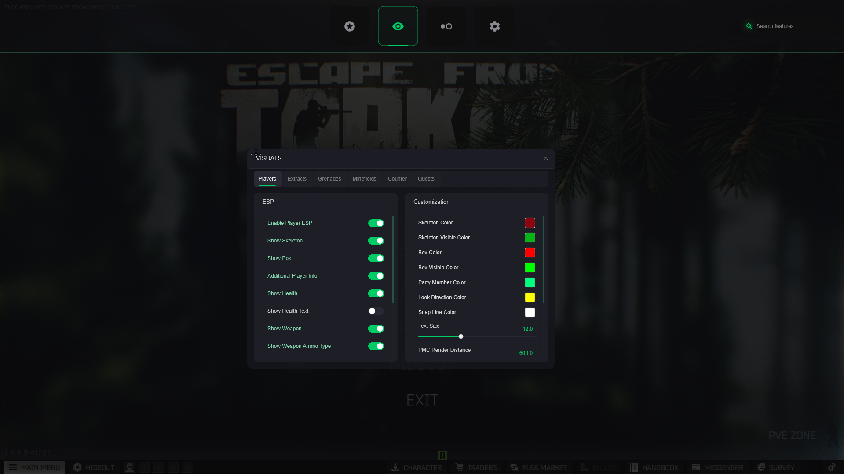Open the gear settings category at top

(x=494, y=26)
